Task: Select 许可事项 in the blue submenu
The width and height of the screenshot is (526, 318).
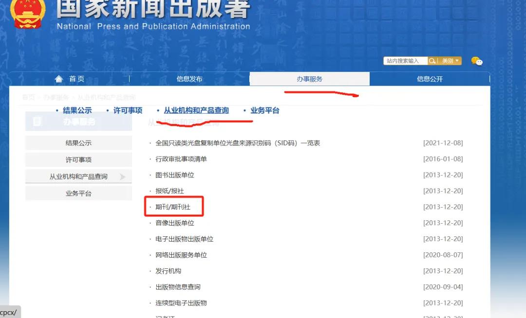Action: [x=128, y=110]
